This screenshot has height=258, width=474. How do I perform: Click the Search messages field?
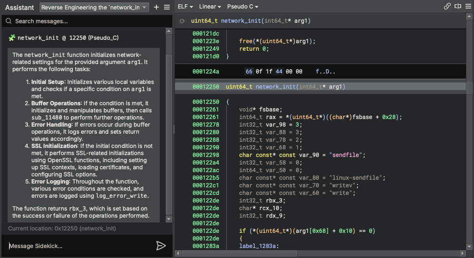(x=87, y=21)
